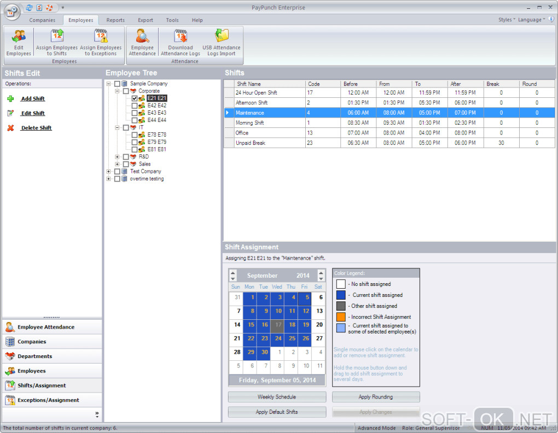The width and height of the screenshot is (558, 433).
Task: Check the E43 E43 employee checkbox
Action: click(135, 113)
